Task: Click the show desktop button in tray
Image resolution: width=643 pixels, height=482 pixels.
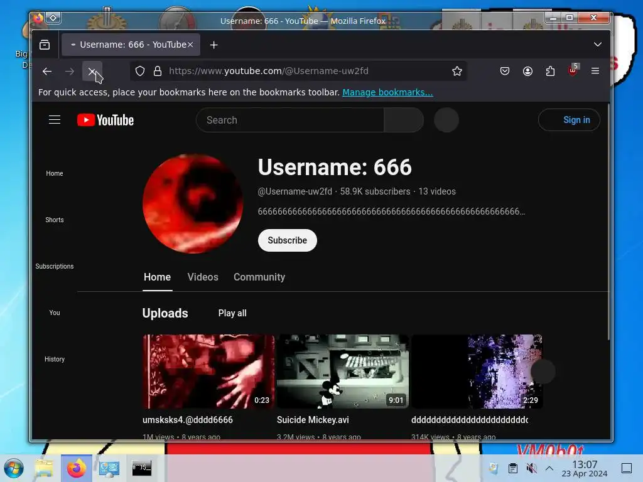Action: pyautogui.click(x=627, y=468)
